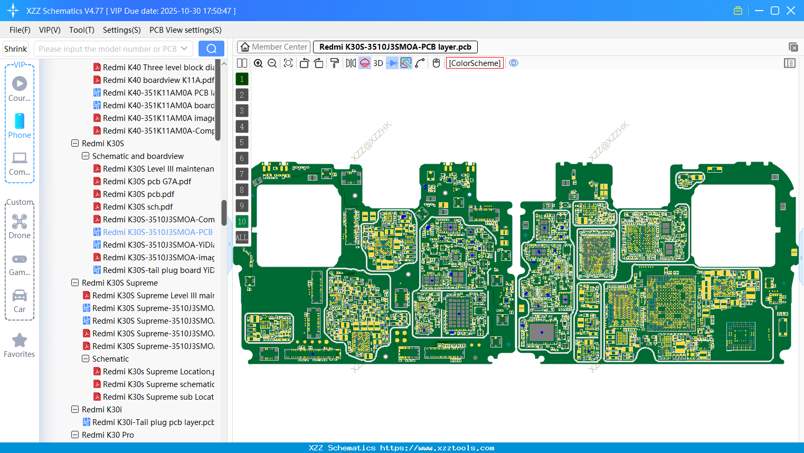Image resolution: width=804 pixels, height=453 pixels.
Task: Toggle the blue diode jump mode
Action: pyautogui.click(x=393, y=63)
